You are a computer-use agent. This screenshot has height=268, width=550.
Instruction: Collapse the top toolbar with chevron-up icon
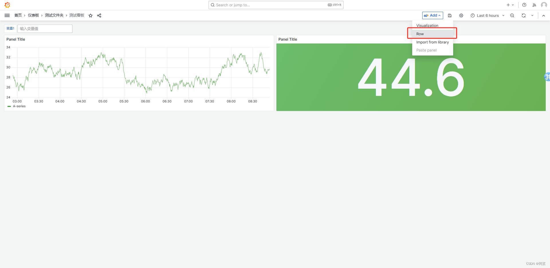pyautogui.click(x=543, y=15)
